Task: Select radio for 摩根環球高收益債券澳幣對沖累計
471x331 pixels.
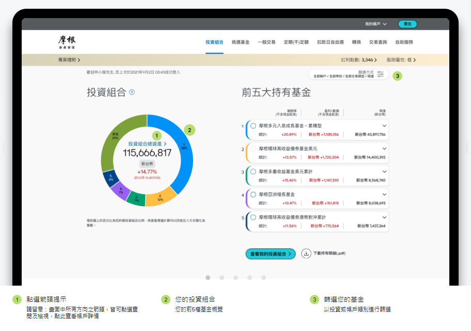Action: point(253,218)
